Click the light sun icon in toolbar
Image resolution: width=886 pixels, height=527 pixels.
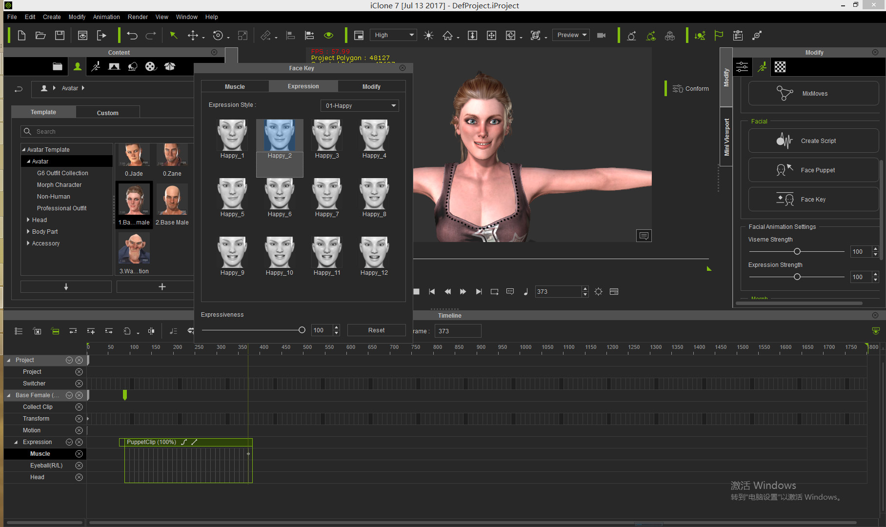pyautogui.click(x=428, y=35)
